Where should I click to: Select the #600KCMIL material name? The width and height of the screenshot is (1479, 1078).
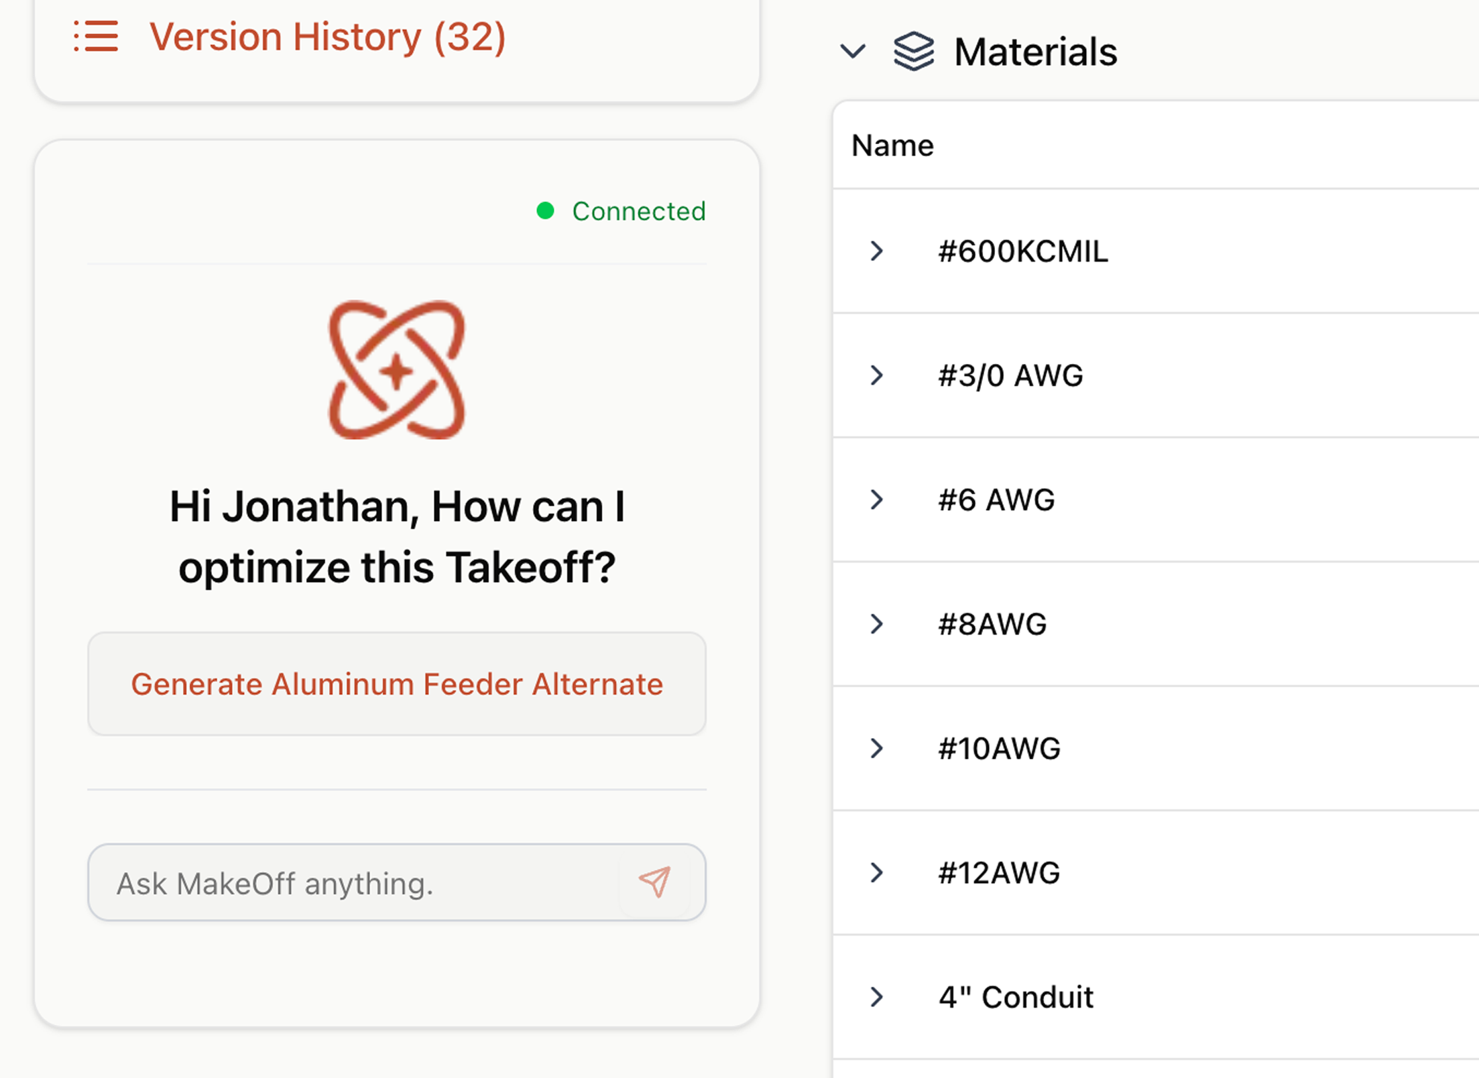1023,251
